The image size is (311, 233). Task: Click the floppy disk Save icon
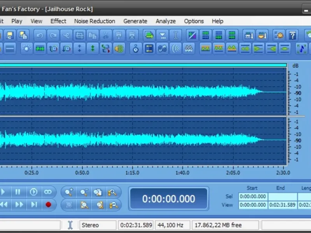click(x=10, y=35)
